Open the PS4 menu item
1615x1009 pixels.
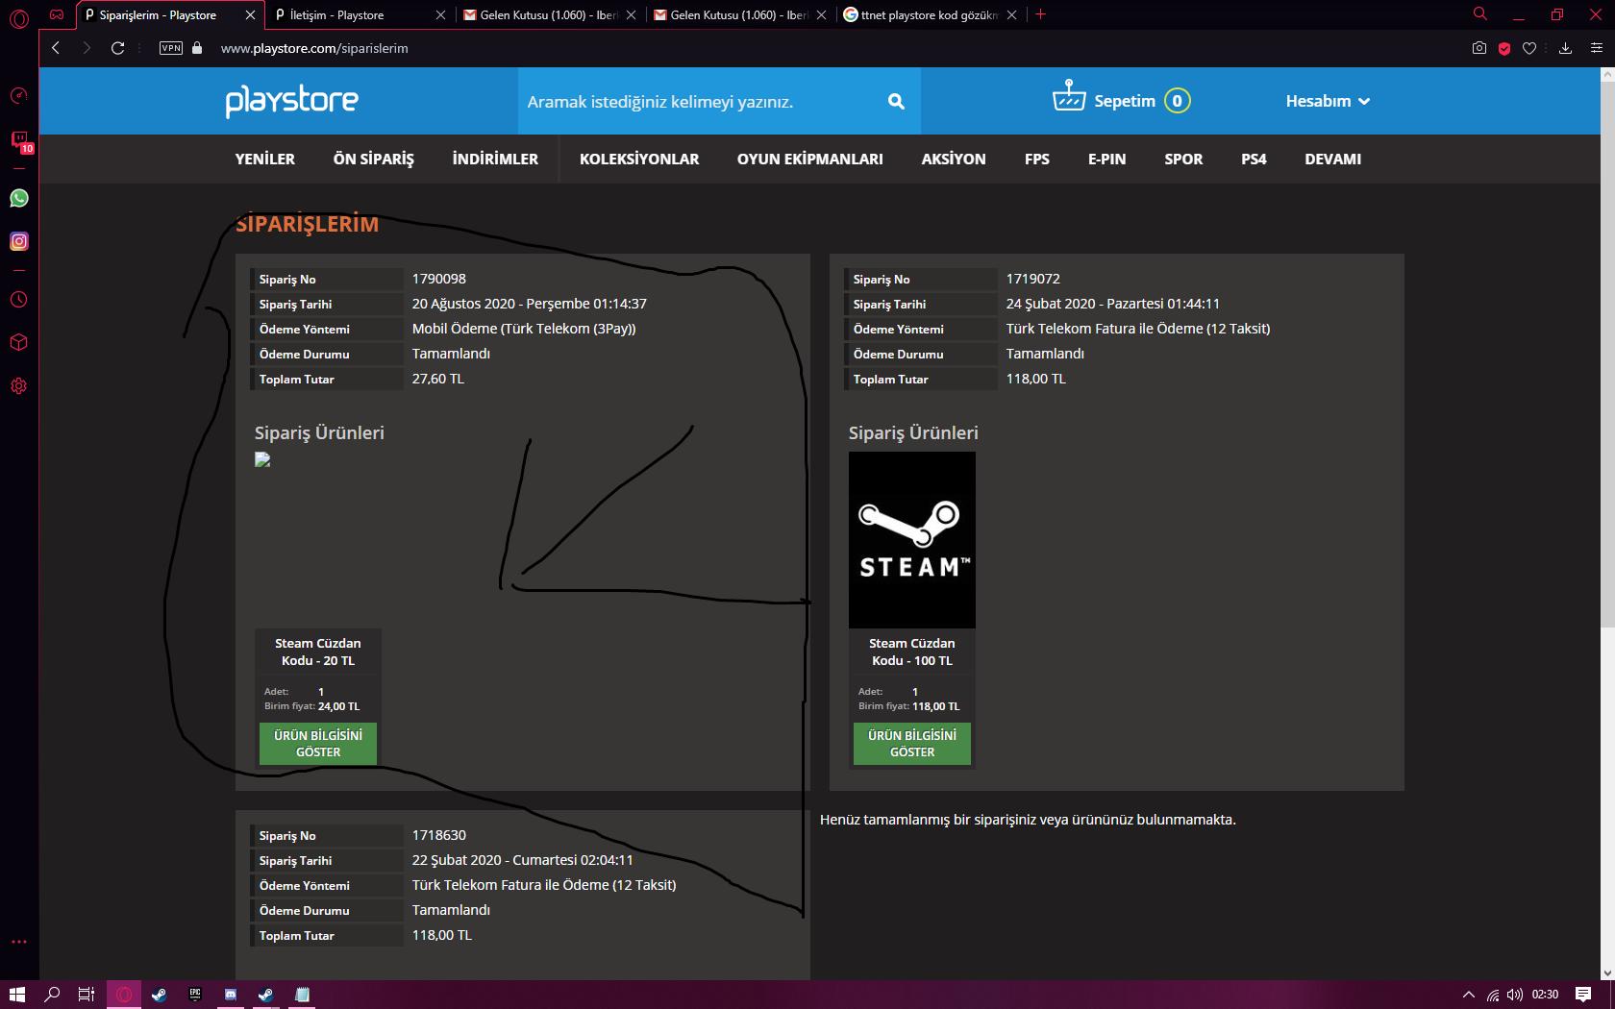pos(1254,159)
